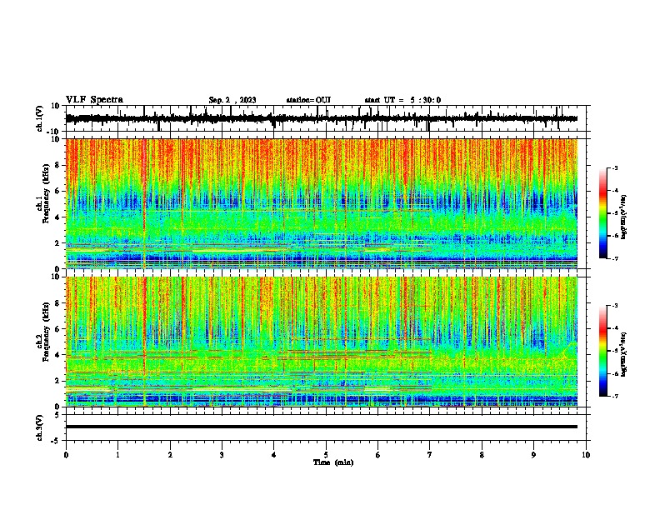Click time axis tick label "6"

(x=378, y=455)
